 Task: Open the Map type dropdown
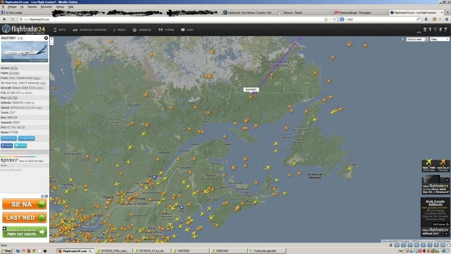point(440,39)
